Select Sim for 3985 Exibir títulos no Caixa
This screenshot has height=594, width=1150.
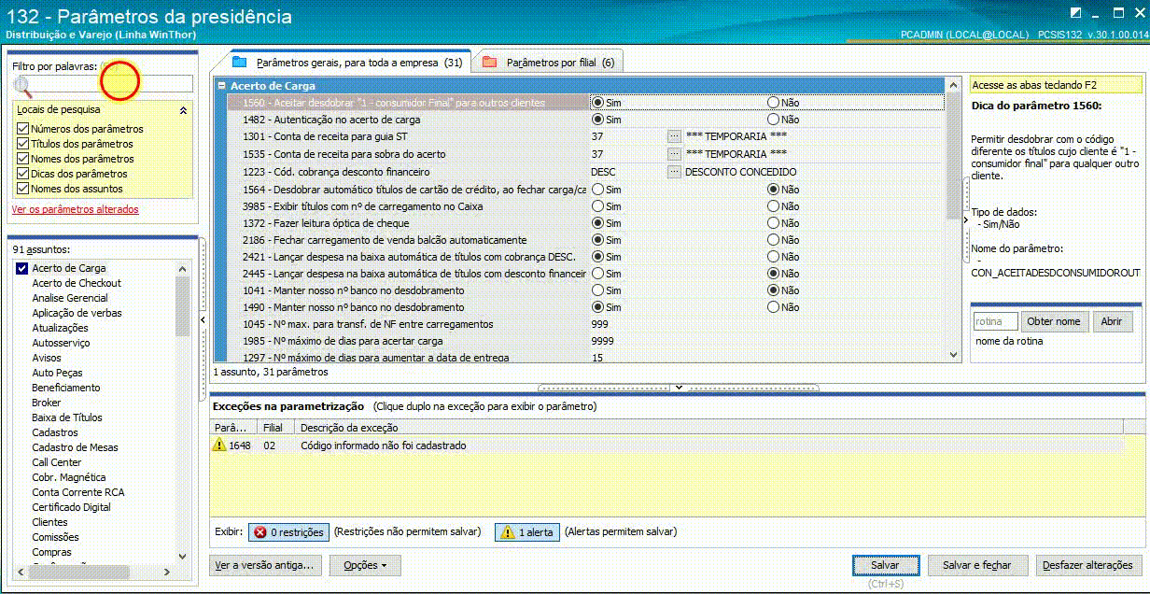coord(597,206)
